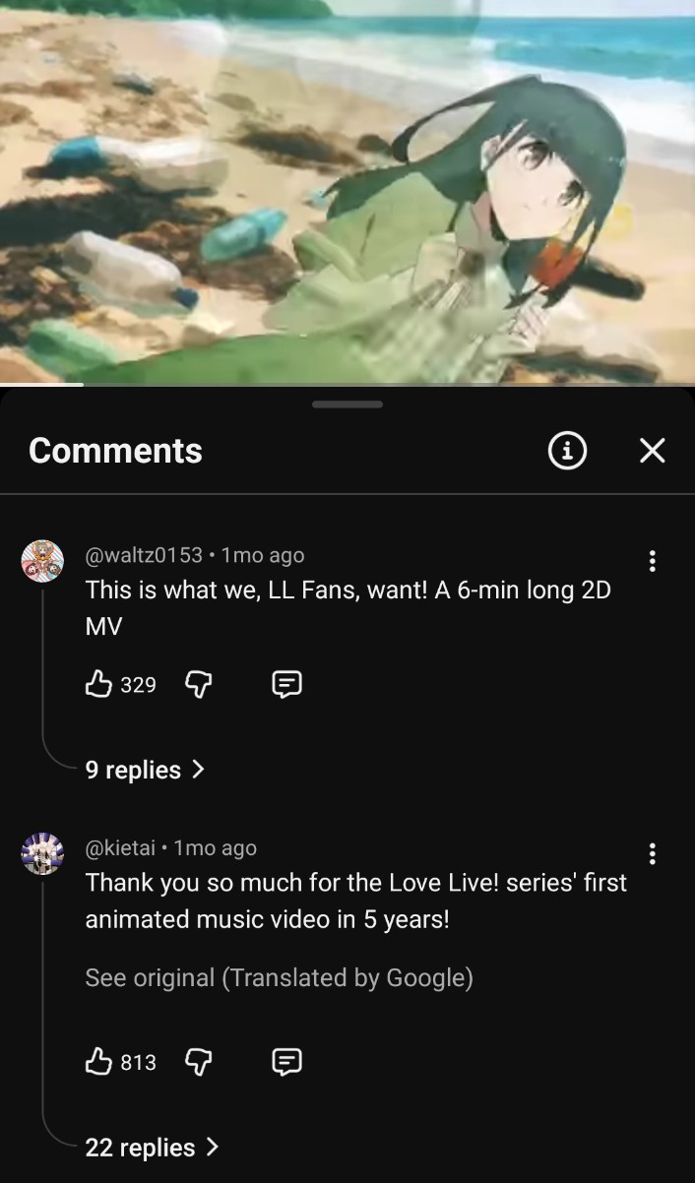
Task: Expand the 22 replies thread
Action: [152, 1148]
